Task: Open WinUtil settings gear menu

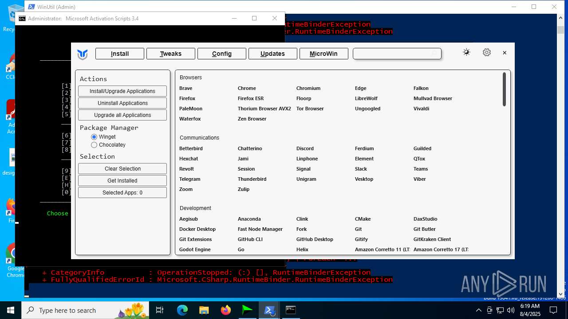Action: (x=487, y=52)
